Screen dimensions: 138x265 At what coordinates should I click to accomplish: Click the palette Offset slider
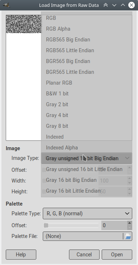pos(71,225)
